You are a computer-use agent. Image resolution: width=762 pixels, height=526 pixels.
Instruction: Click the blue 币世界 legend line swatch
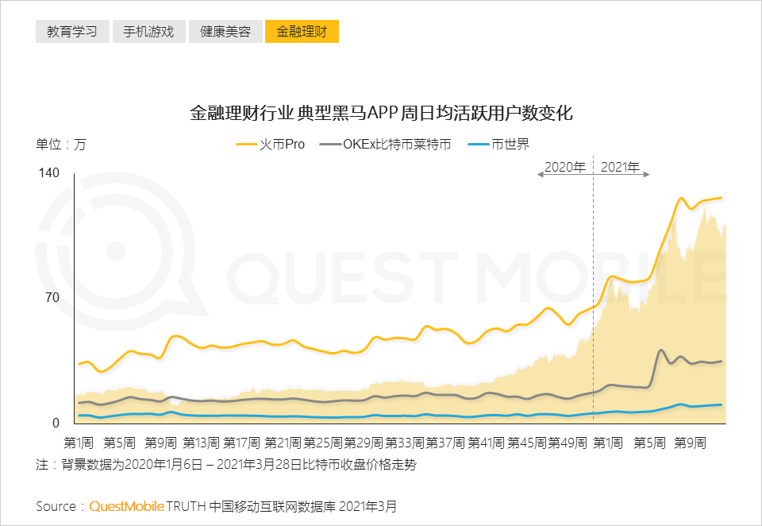(478, 145)
